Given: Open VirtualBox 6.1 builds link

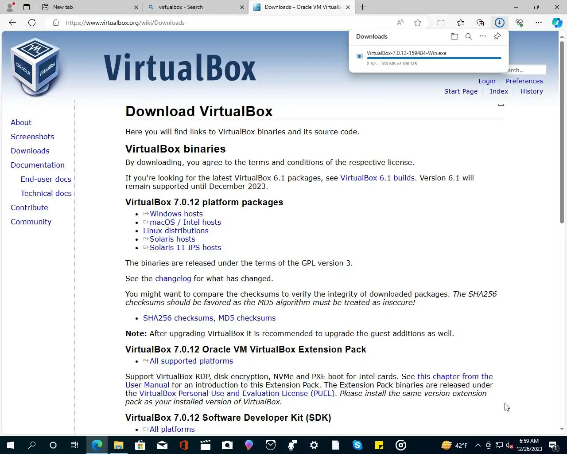Looking at the screenshot, I should click(377, 178).
